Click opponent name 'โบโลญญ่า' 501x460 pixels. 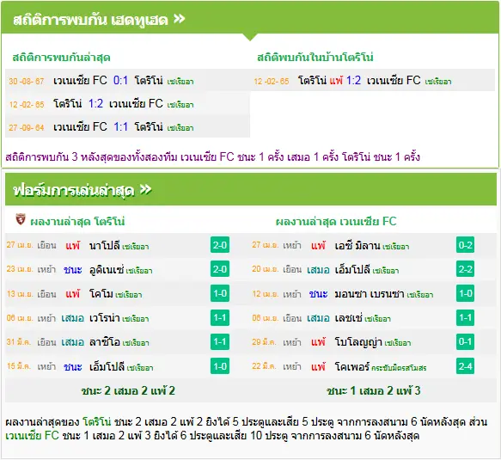pyautogui.click(x=358, y=342)
